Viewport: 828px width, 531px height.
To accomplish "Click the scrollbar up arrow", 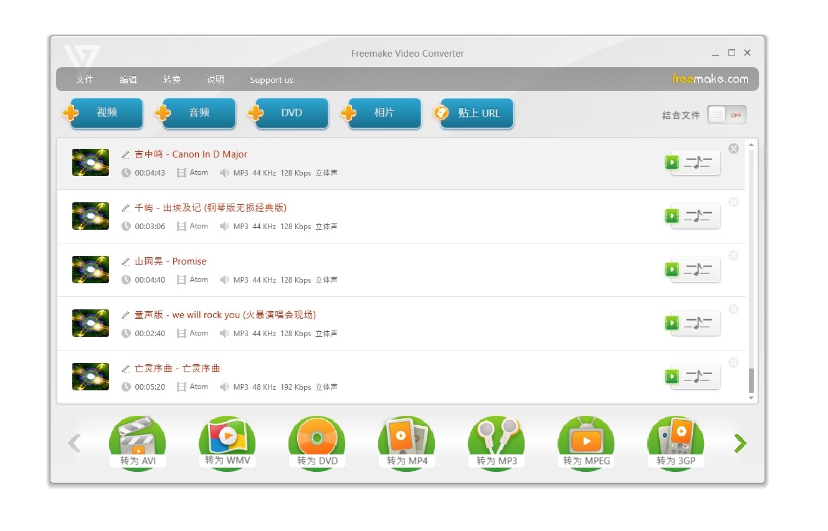I will [x=751, y=145].
